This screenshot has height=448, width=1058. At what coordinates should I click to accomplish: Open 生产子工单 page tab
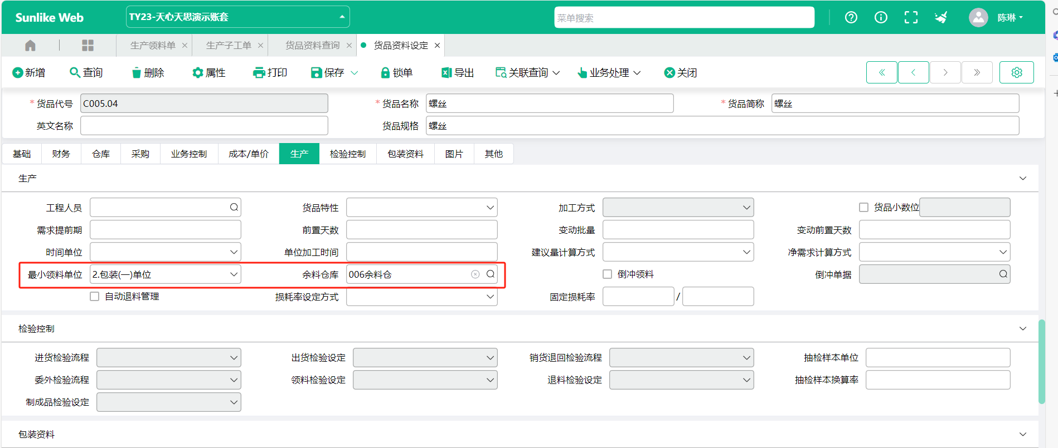[229, 45]
